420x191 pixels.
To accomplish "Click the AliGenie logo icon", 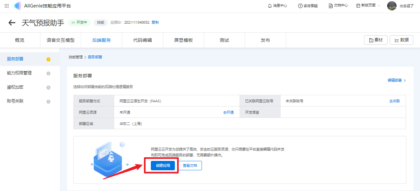I will pyautogui.click(x=18, y=6).
